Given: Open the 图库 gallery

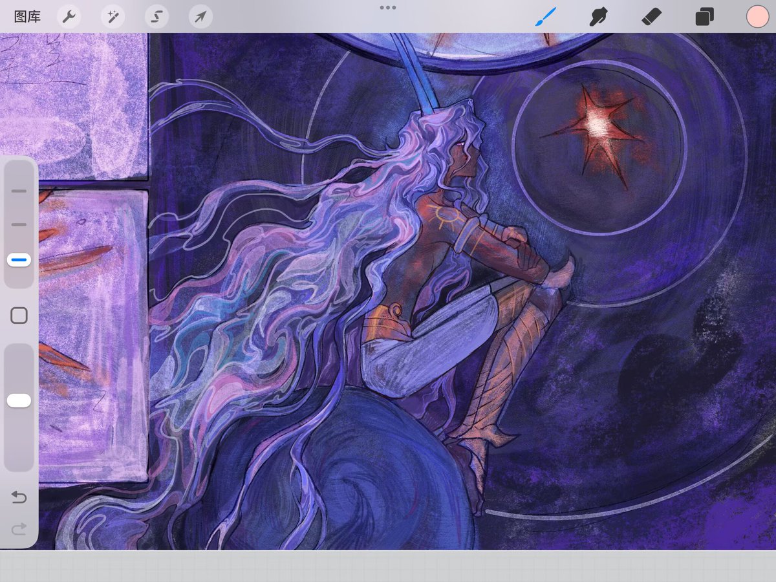Looking at the screenshot, I should 27,17.
